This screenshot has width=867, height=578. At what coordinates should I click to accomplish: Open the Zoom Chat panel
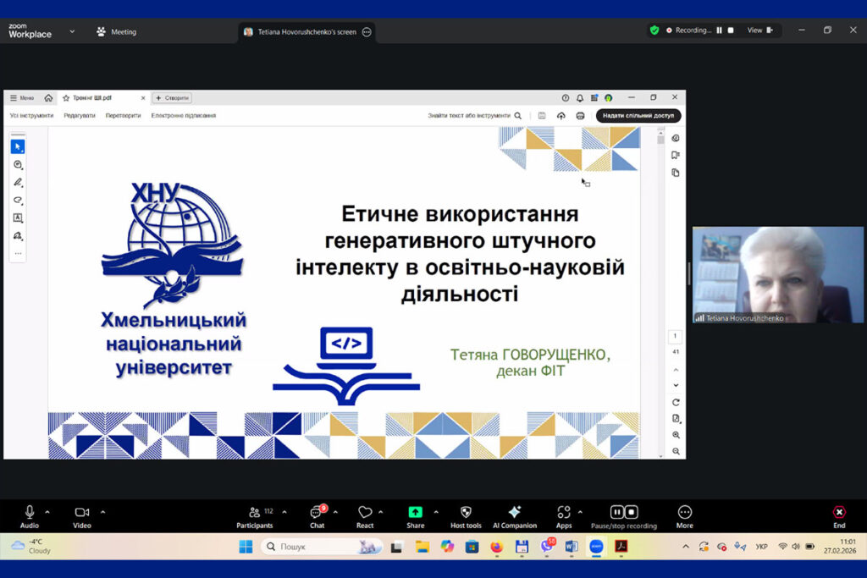pyautogui.click(x=317, y=513)
